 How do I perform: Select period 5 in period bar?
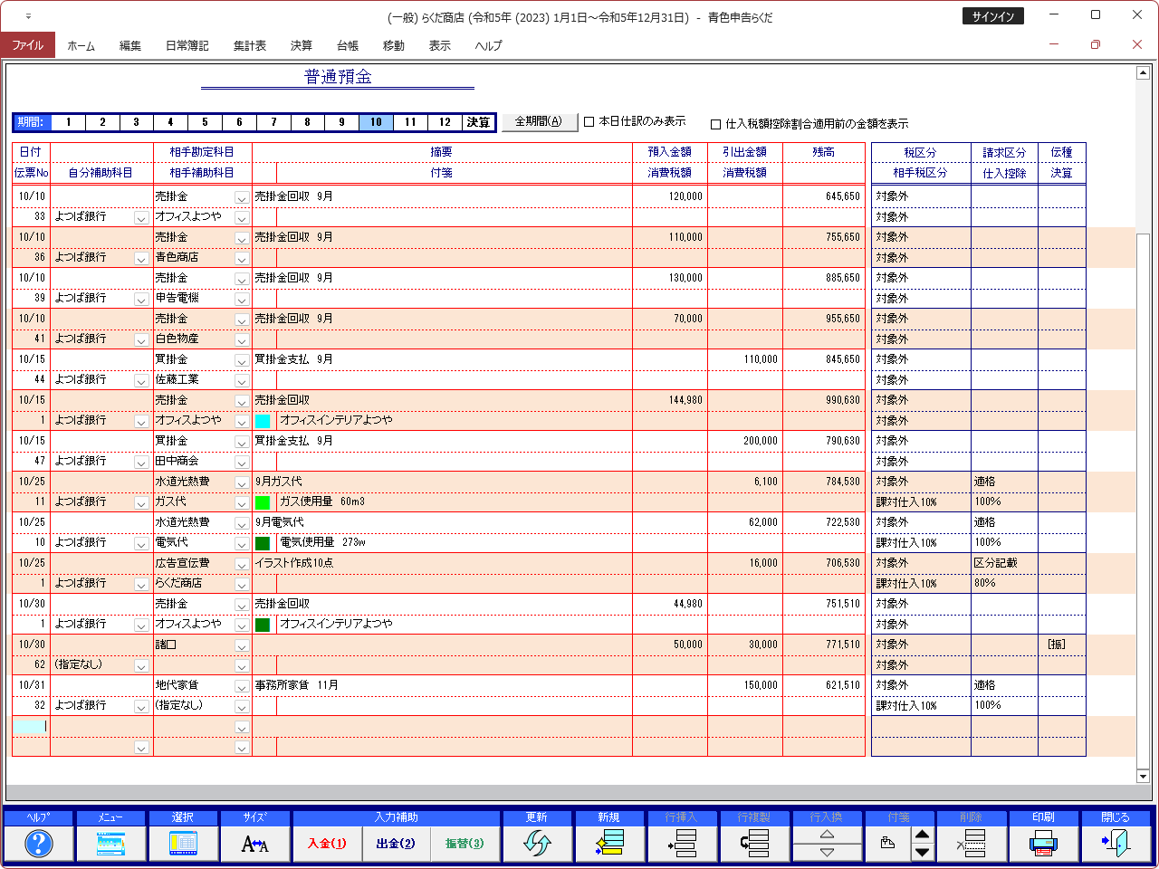click(205, 122)
